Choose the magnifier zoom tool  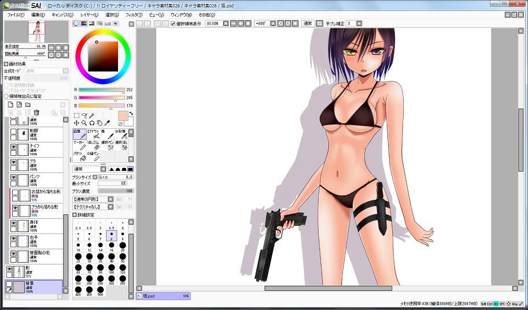(84, 123)
